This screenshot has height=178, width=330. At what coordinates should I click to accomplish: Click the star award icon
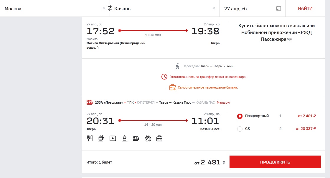[x=124, y=138]
